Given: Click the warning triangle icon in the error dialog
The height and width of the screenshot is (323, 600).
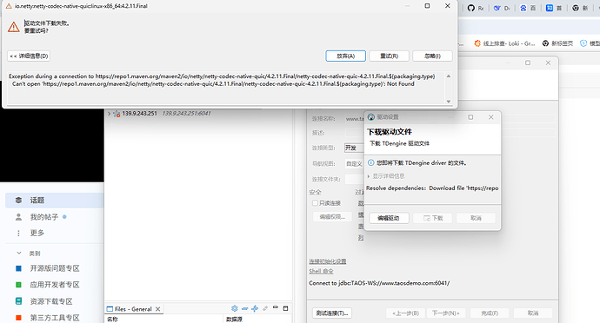Looking at the screenshot, I should 13,27.
